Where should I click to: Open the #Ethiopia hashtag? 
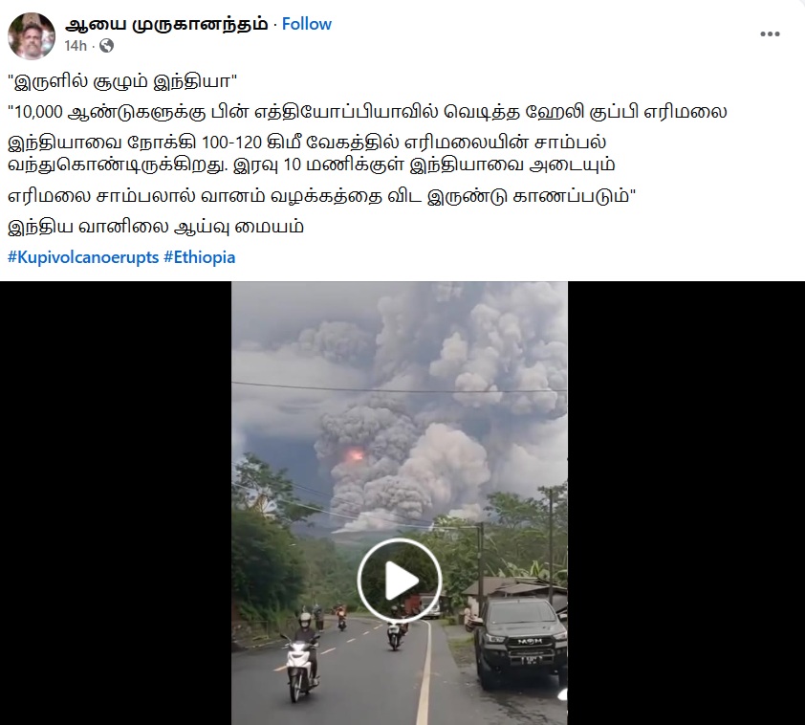(199, 257)
